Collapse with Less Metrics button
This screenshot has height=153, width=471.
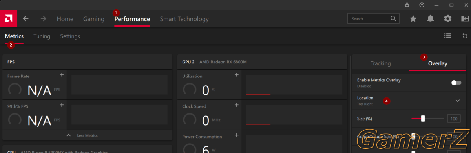[x=88, y=135]
